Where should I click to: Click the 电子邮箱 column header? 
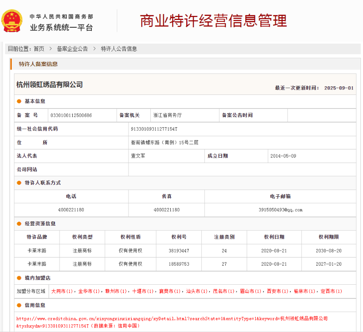tap(280, 196)
